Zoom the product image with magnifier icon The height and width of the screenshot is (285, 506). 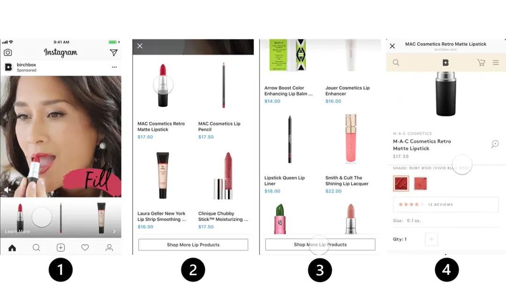(495, 144)
